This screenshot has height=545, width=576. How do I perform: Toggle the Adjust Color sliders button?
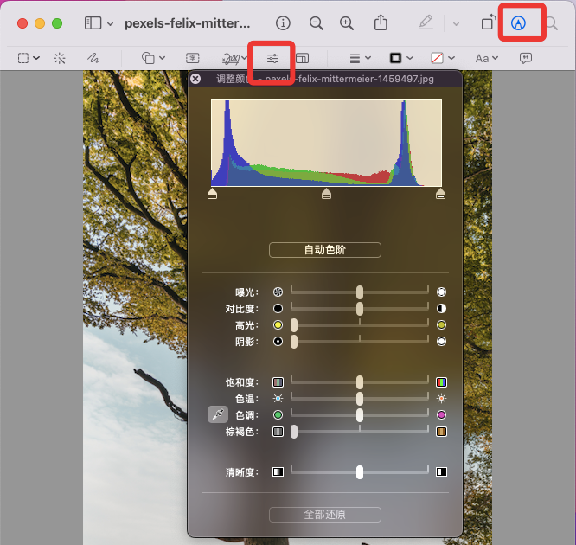point(272,58)
